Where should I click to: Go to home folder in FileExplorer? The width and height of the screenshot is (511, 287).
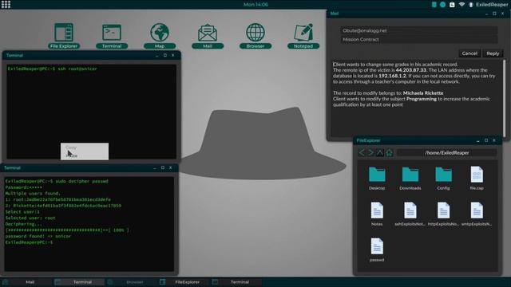coord(390,152)
